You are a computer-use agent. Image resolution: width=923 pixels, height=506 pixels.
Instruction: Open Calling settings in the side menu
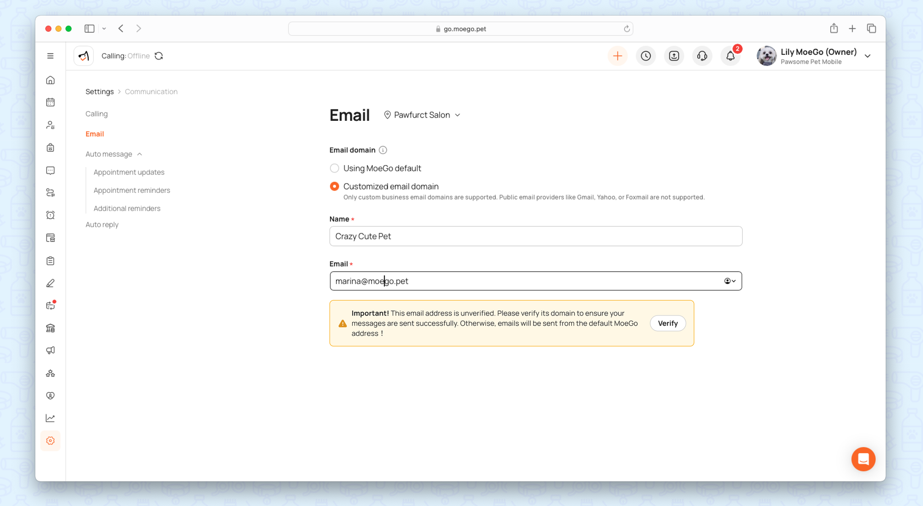(x=96, y=114)
